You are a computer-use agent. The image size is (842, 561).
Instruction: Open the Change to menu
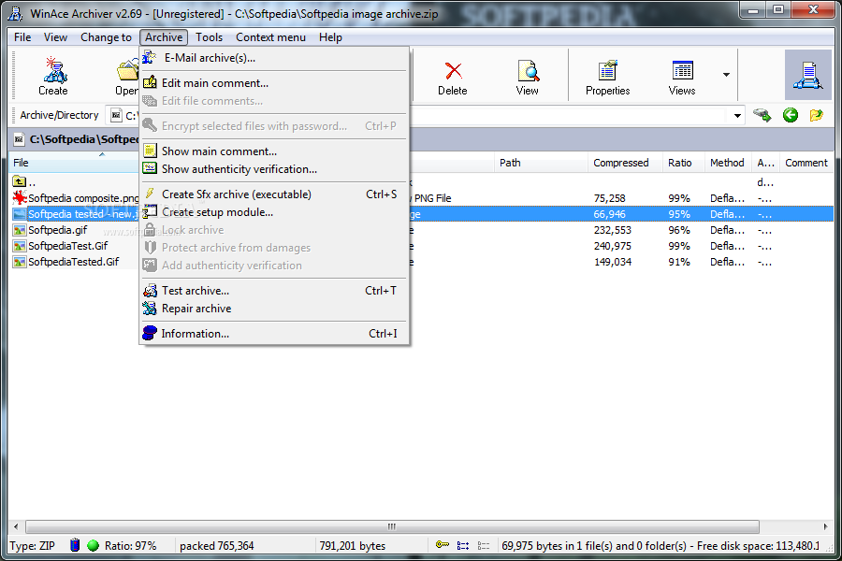point(106,37)
